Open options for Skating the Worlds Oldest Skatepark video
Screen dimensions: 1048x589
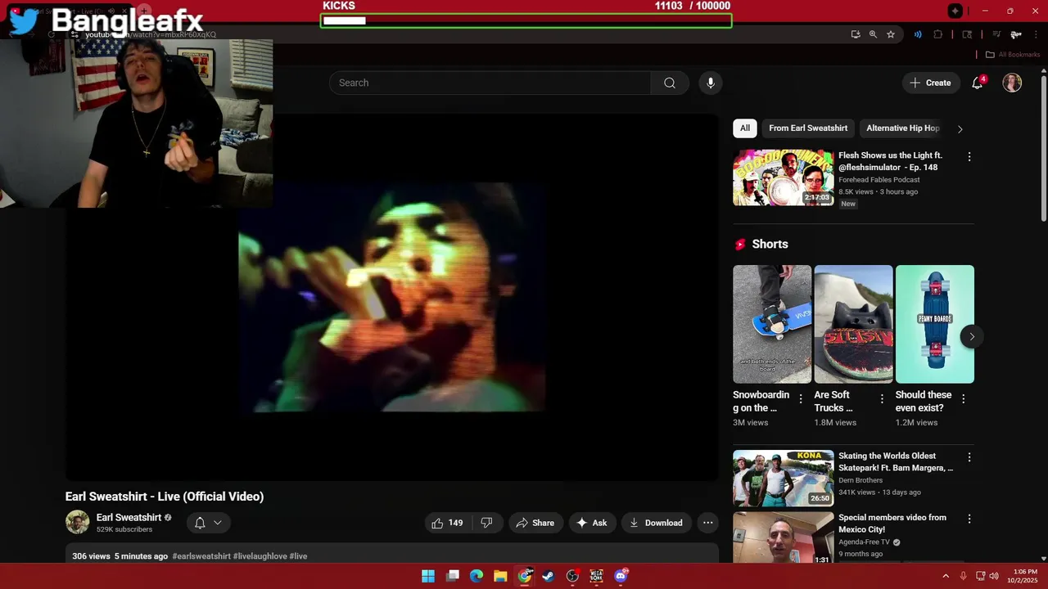click(969, 457)
